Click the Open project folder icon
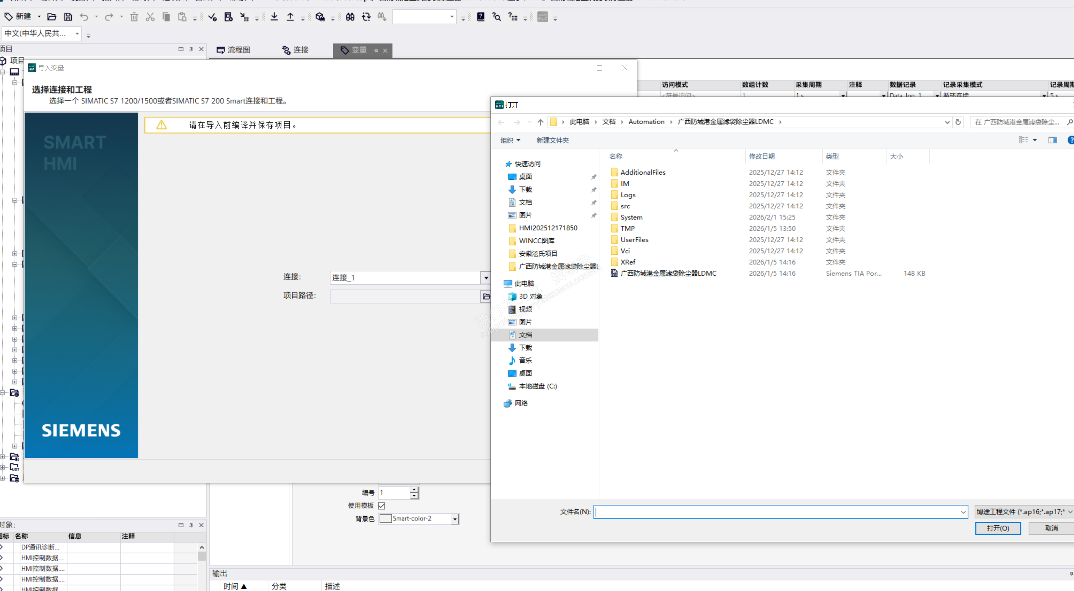1074x591 pixels. click(x=52, y=17)
